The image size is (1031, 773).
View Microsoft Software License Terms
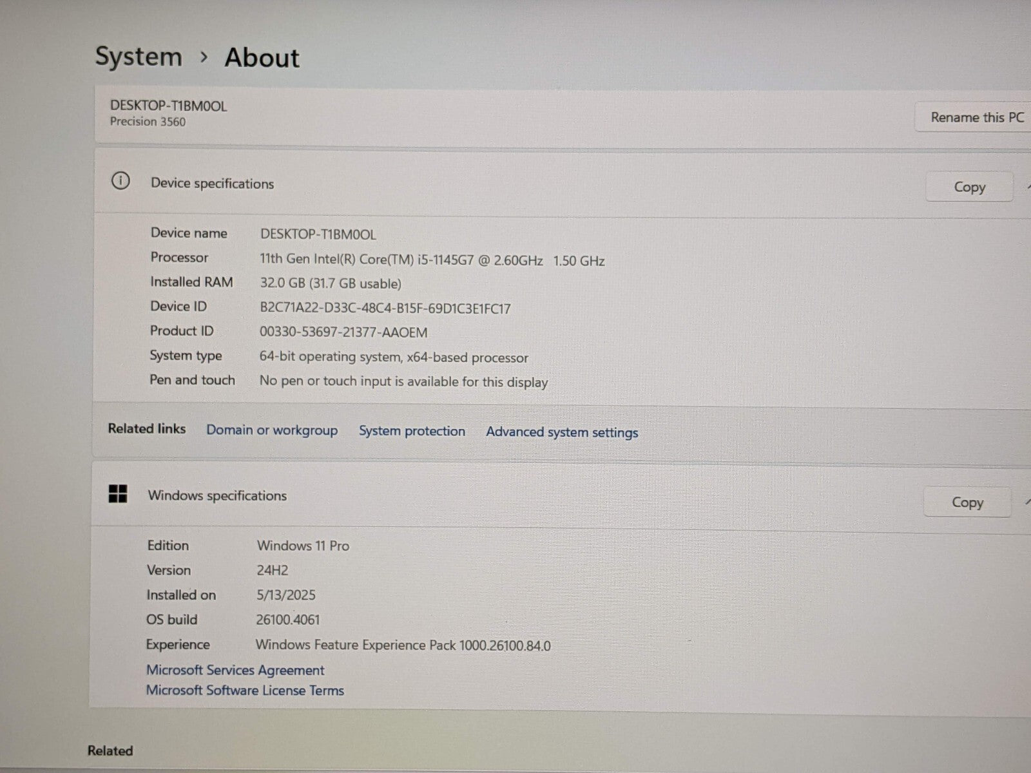(x=245, y=691)
